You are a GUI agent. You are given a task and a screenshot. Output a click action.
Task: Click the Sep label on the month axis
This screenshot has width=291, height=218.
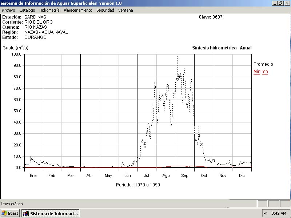coord(185,175)
